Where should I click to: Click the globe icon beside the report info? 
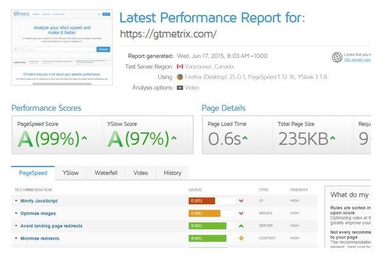pyautogui.click(x=337, y=57)
